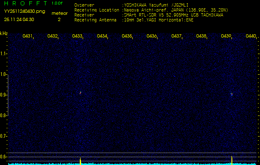Image resolution: width=260 pixels, height=165 pixels.
Task: Click the meteor count value 2
Action: click(x=59, y=19)
